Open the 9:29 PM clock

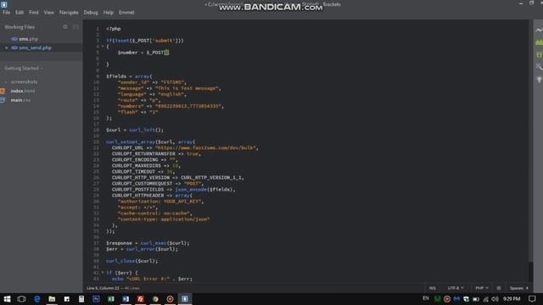coord(512,299)
